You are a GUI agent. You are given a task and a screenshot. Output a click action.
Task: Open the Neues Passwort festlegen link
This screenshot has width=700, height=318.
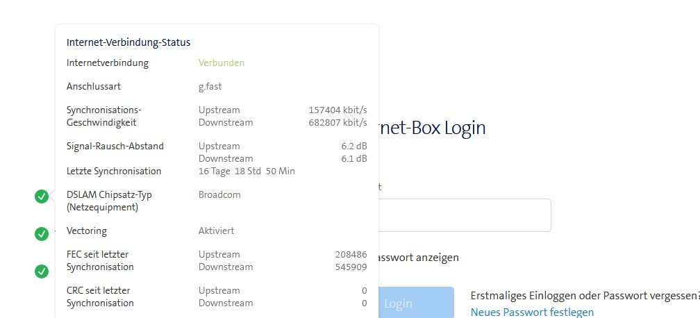pyautogui.click(x=532, y=312)
